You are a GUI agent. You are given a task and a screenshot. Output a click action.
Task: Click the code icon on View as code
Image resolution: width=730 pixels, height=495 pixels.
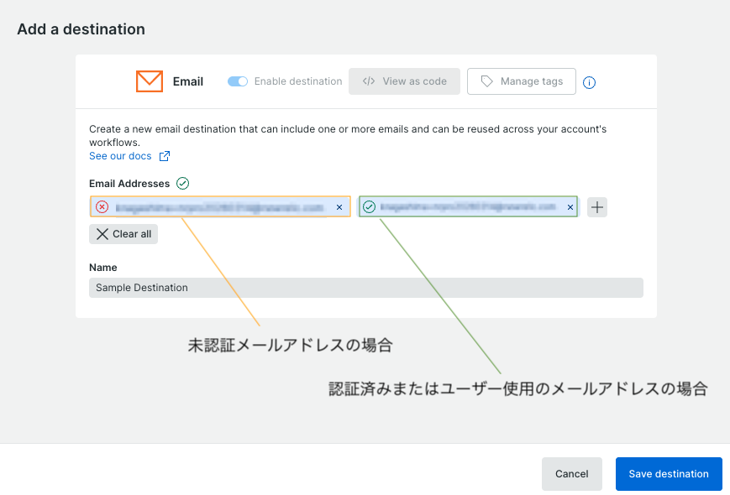[x=368, y=81]
